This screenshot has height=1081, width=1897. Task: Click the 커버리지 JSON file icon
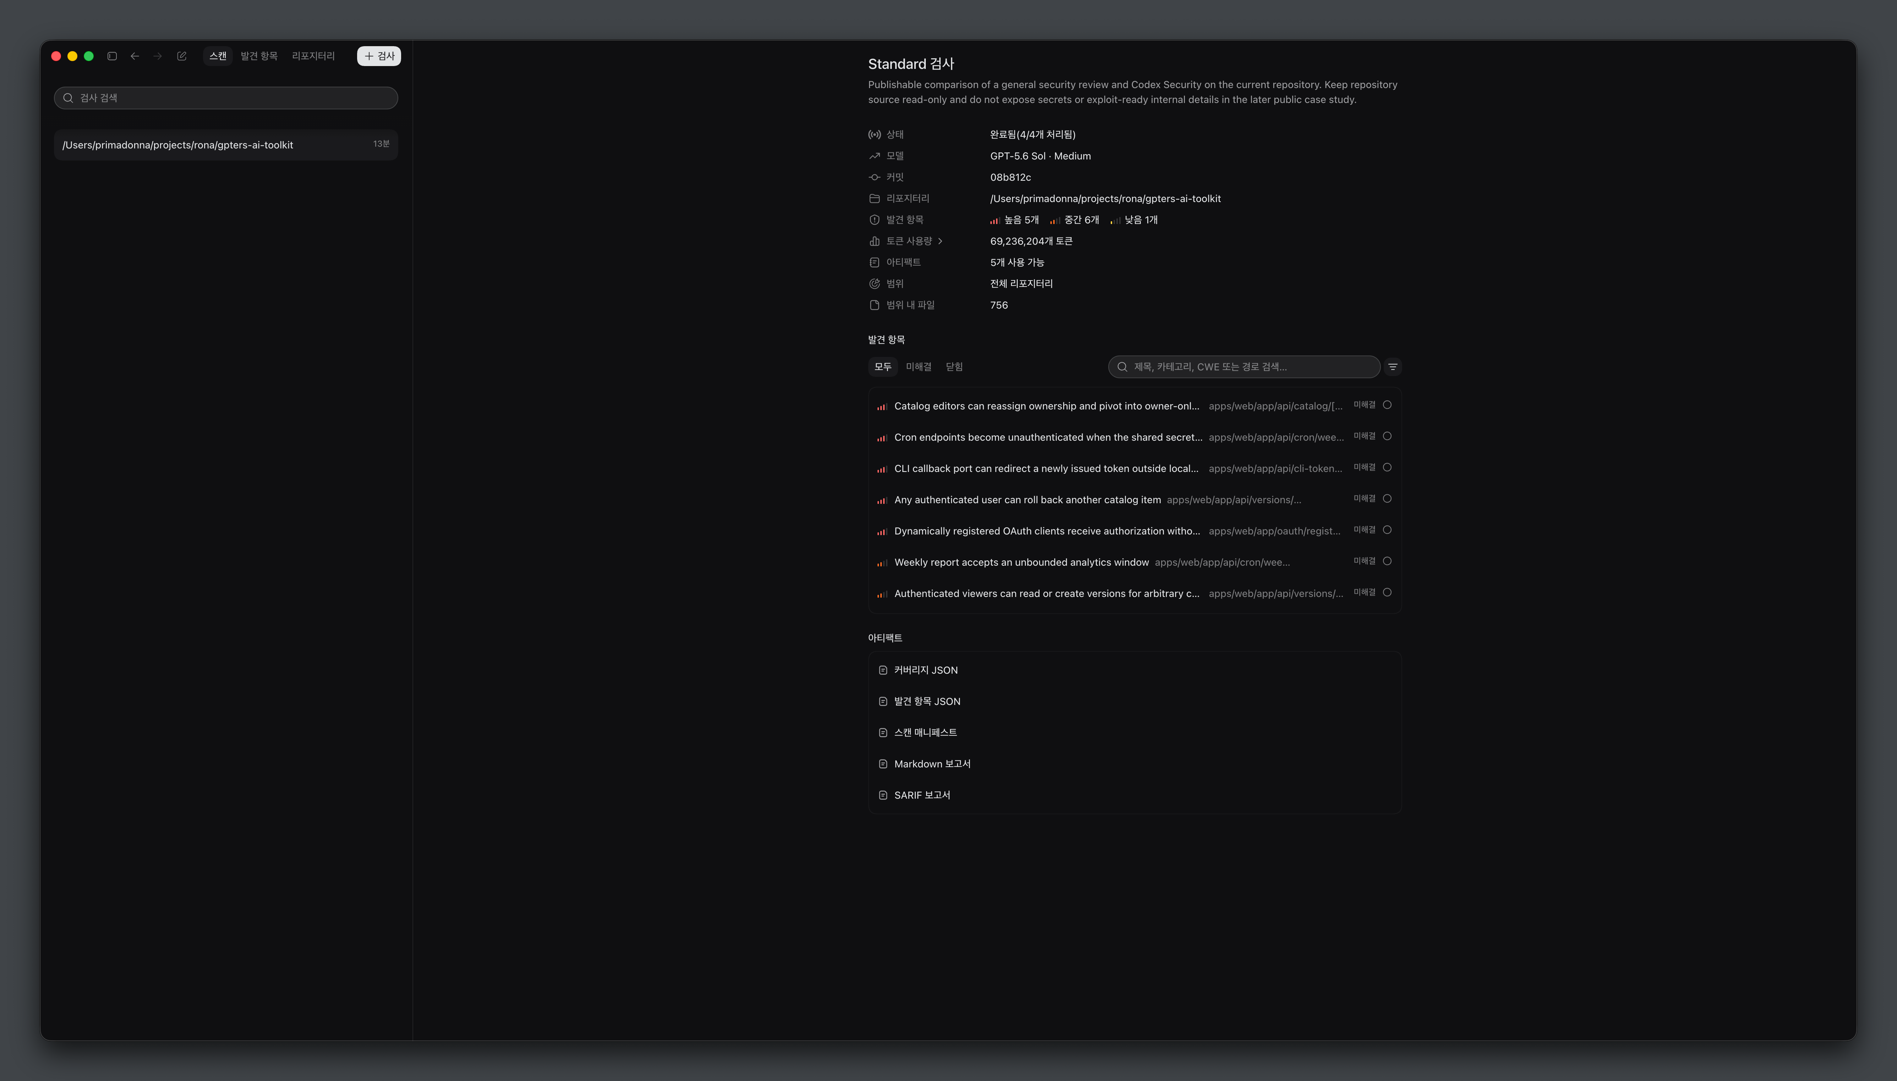click(x=883, y=670)
